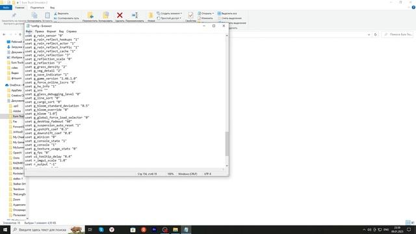Click the Copy (Копировать) icon beside Paste

34,16
